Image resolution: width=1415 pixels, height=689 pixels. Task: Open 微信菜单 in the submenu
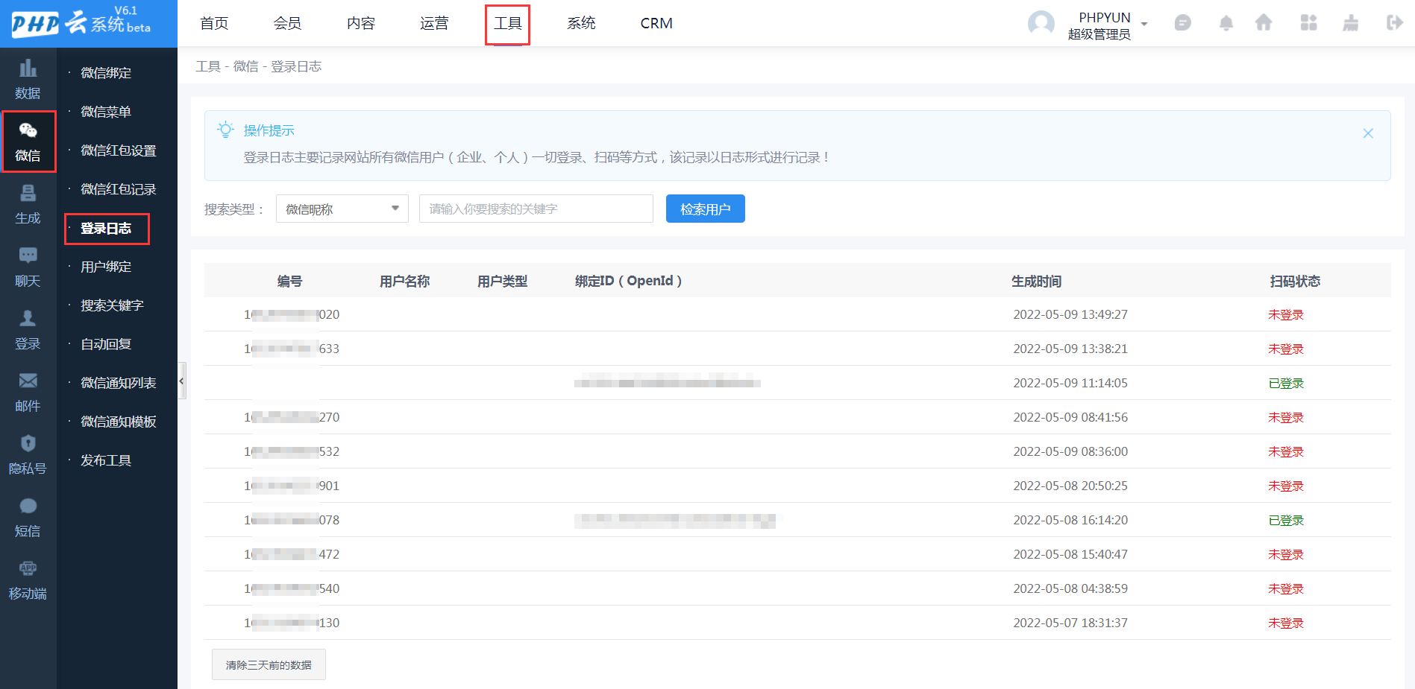(106, 112)
